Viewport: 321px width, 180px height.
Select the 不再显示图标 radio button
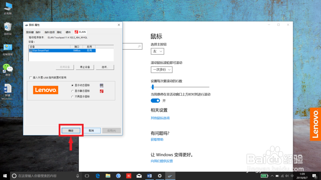click(72, 97)
